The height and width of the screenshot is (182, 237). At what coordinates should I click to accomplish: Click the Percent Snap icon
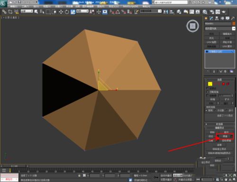123,12
